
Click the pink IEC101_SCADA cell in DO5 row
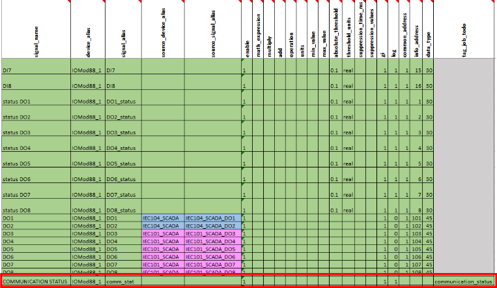pyautogui.click(x=163, y=249)
